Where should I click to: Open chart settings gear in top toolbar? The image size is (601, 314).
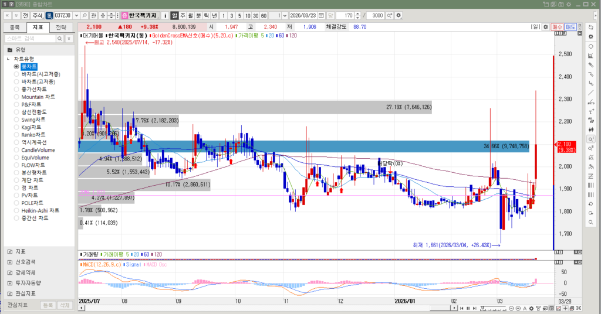399,15
